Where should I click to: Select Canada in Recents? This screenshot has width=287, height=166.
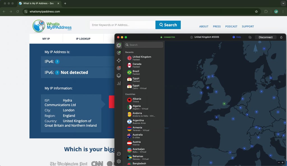click(144, 65)
